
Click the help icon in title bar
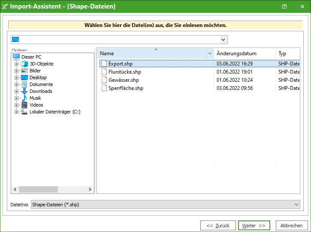(284, 6)
